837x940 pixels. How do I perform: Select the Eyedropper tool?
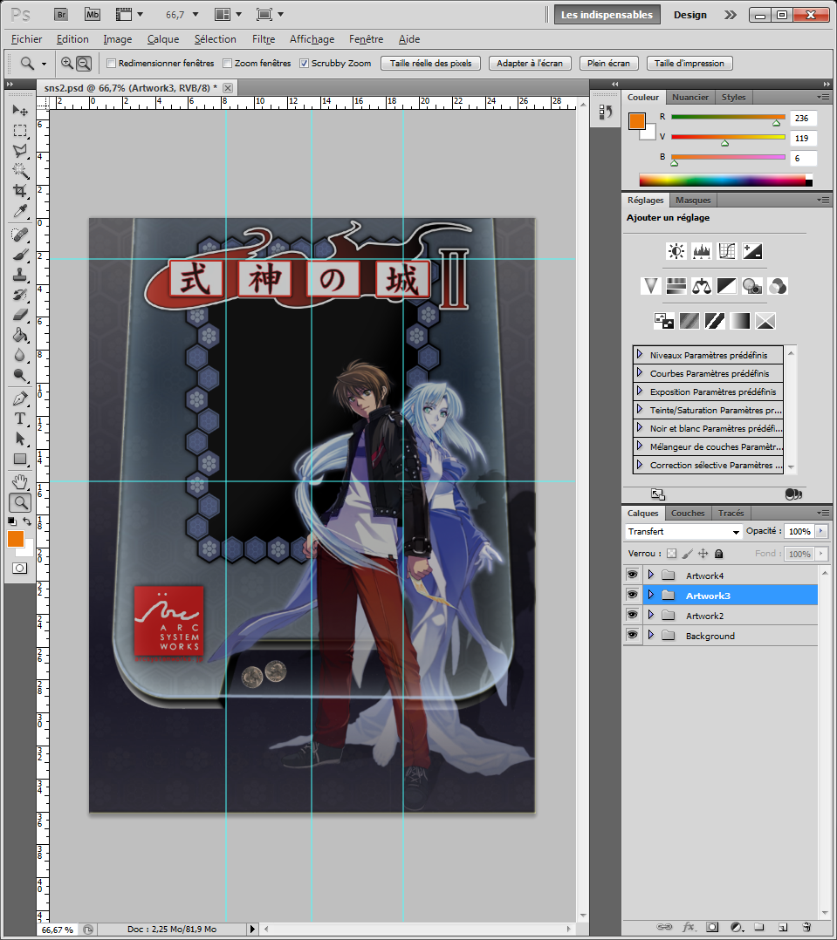click(x=20, y=212)
